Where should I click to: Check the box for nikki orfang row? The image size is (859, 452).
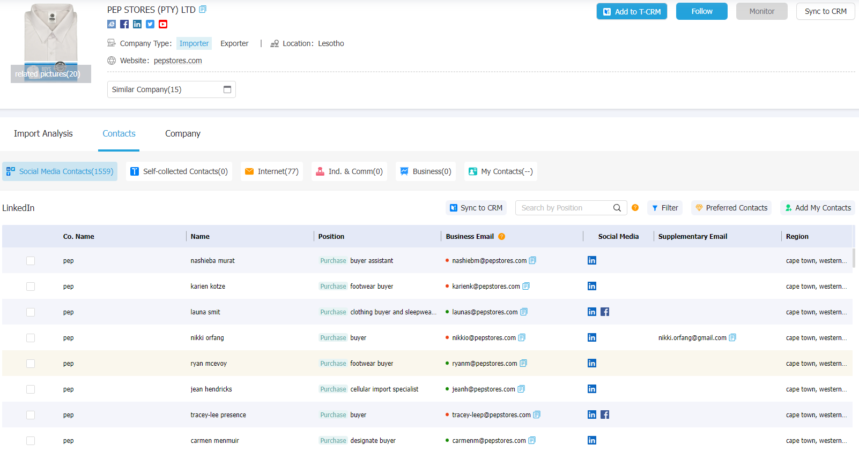click(x=31, y=338)
